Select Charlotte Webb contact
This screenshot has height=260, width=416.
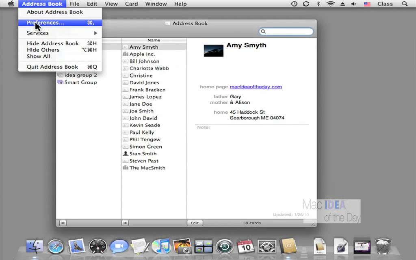154,68
